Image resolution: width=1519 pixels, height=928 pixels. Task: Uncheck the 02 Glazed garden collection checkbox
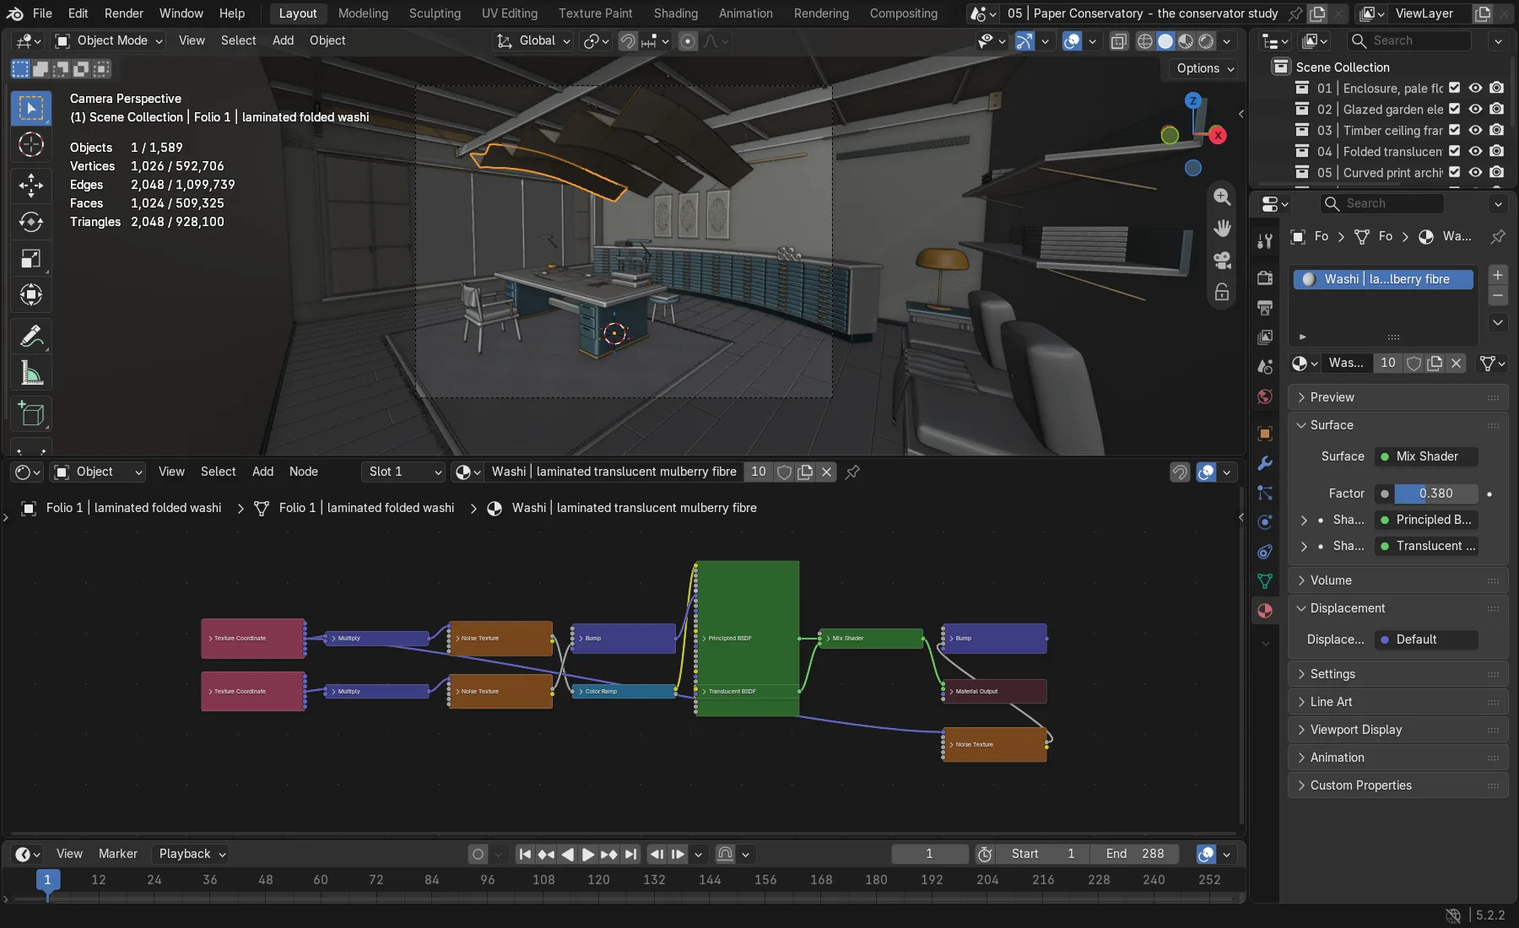1454,109
